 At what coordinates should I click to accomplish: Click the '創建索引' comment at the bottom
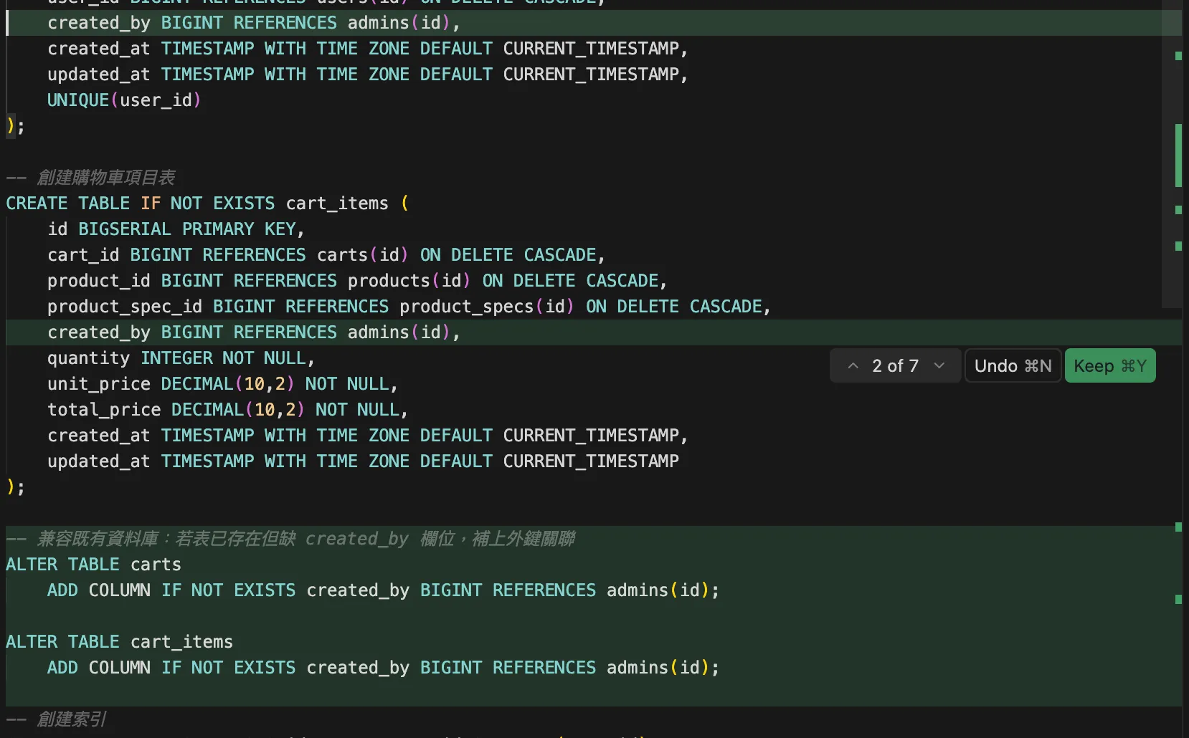72,719
